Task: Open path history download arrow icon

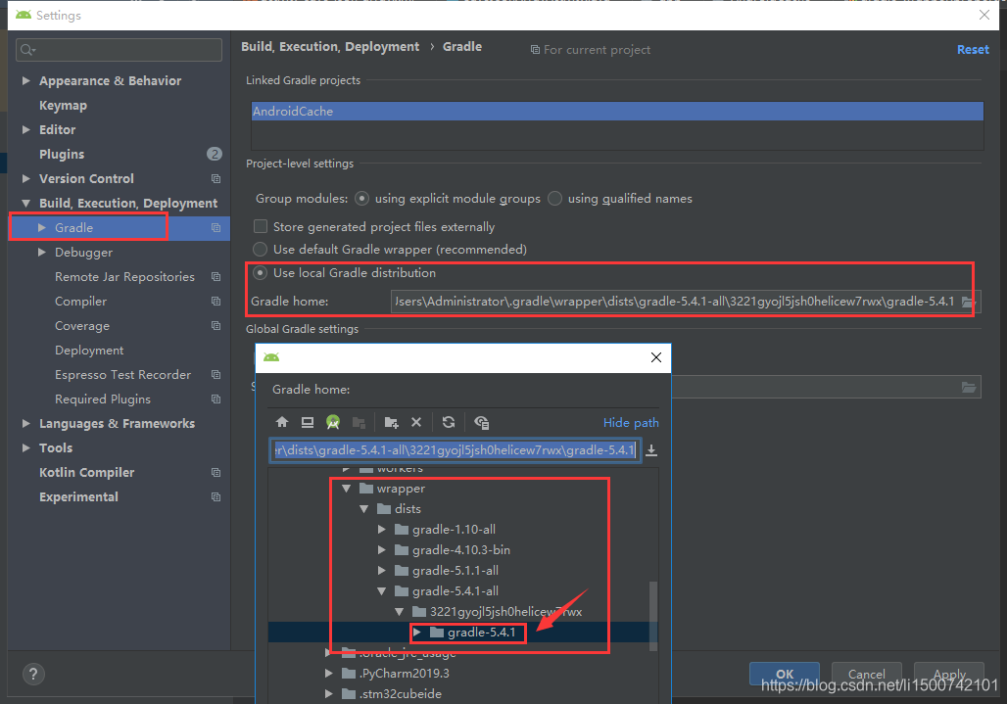Action: [x=651, y=450]
